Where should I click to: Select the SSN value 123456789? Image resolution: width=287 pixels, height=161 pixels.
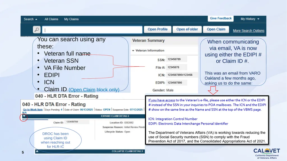[x=177, y=59]
